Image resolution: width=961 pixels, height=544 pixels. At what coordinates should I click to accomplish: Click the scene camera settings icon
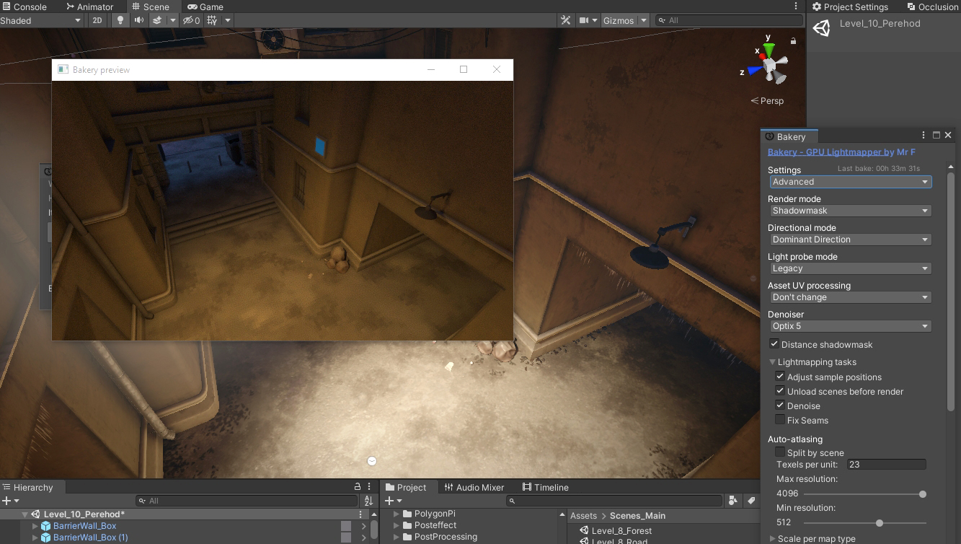pos(584,20)
